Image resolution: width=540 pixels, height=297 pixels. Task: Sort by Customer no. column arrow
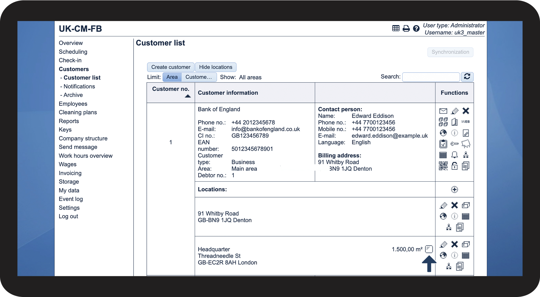(x=188, y=96)
